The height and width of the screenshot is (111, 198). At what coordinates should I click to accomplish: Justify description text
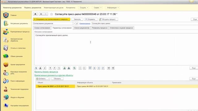(103, 68)
